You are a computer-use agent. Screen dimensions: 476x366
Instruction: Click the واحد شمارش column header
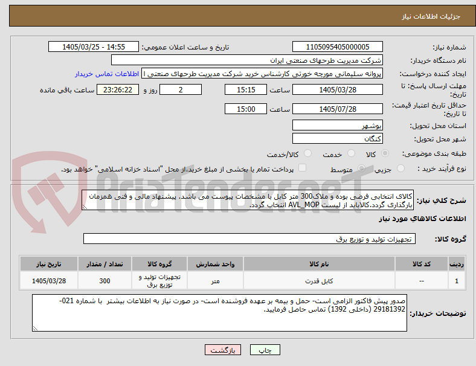tap(215, 264)
